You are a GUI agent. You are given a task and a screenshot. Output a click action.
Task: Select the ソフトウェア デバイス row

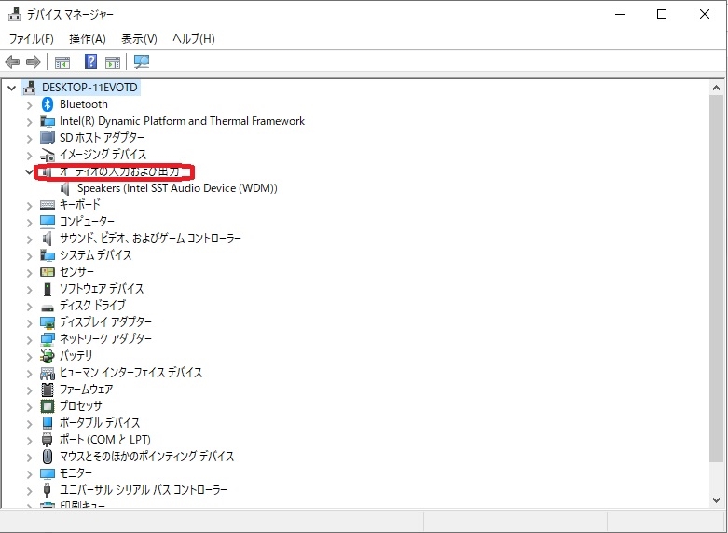click(102, 288)
